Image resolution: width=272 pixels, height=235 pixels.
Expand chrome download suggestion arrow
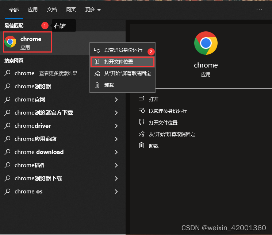(116, 152)
